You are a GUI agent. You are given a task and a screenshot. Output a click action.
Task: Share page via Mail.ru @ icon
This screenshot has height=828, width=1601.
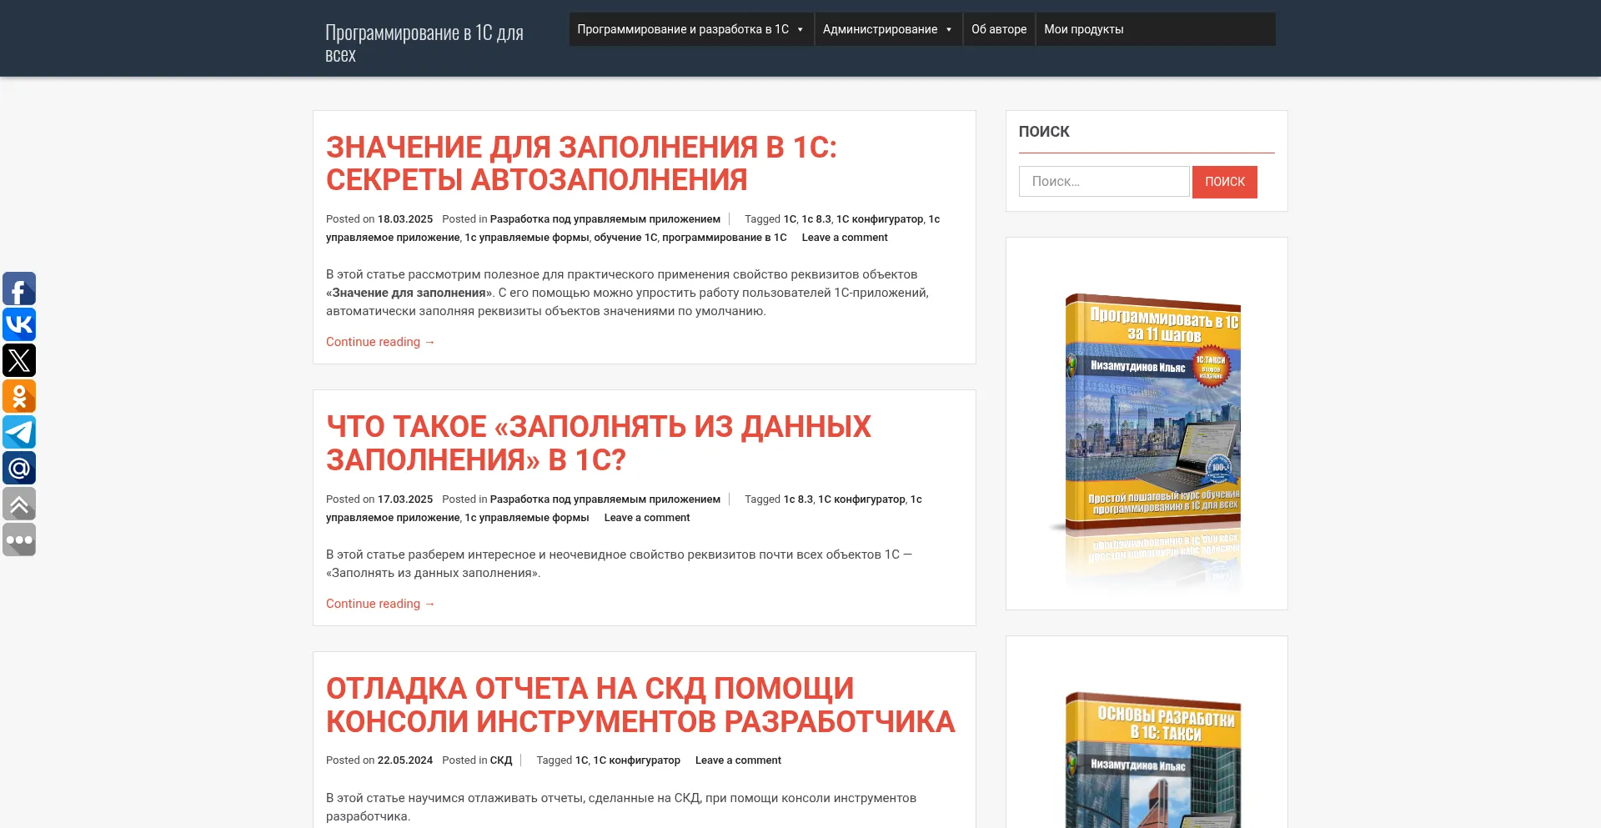(x=19, y=468)
